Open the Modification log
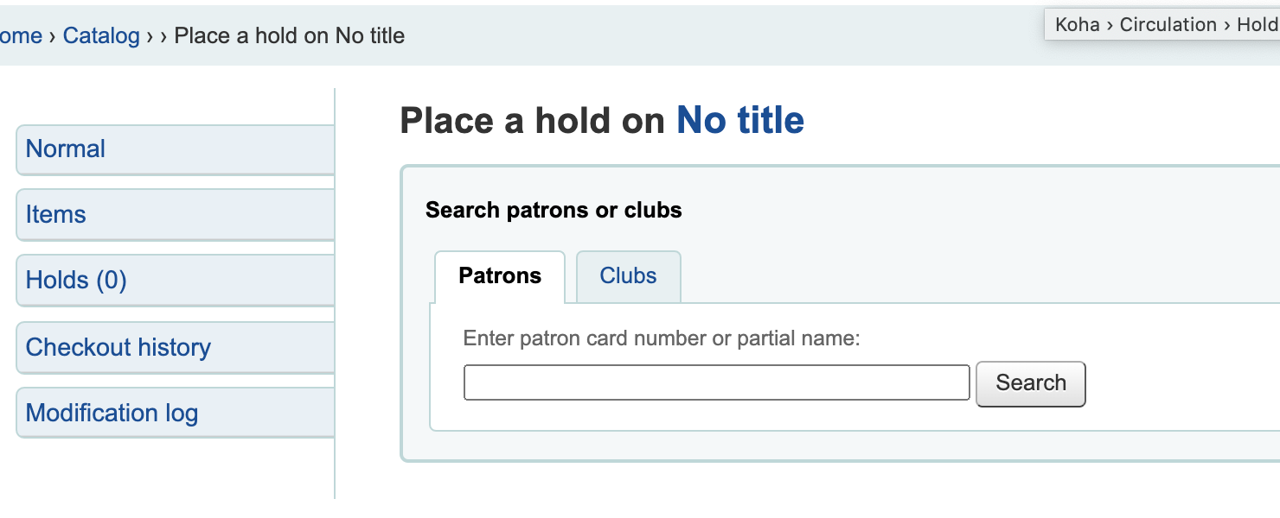Screen dimensions: 1280x518 point(112,413)
